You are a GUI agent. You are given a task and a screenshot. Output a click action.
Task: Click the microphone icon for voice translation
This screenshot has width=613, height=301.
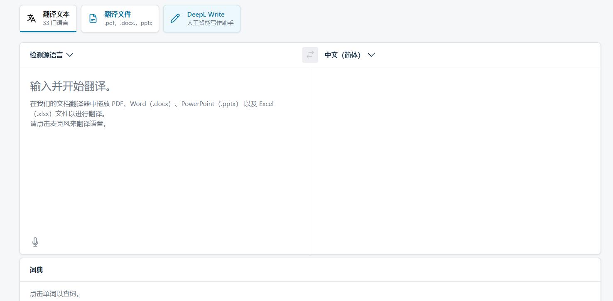(35, 242)
